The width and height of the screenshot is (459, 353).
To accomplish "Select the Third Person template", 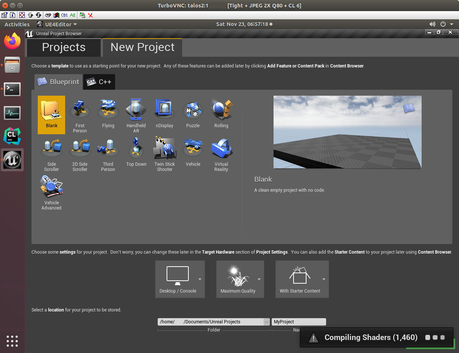I will pyautogui.click(x=108, y=154).
